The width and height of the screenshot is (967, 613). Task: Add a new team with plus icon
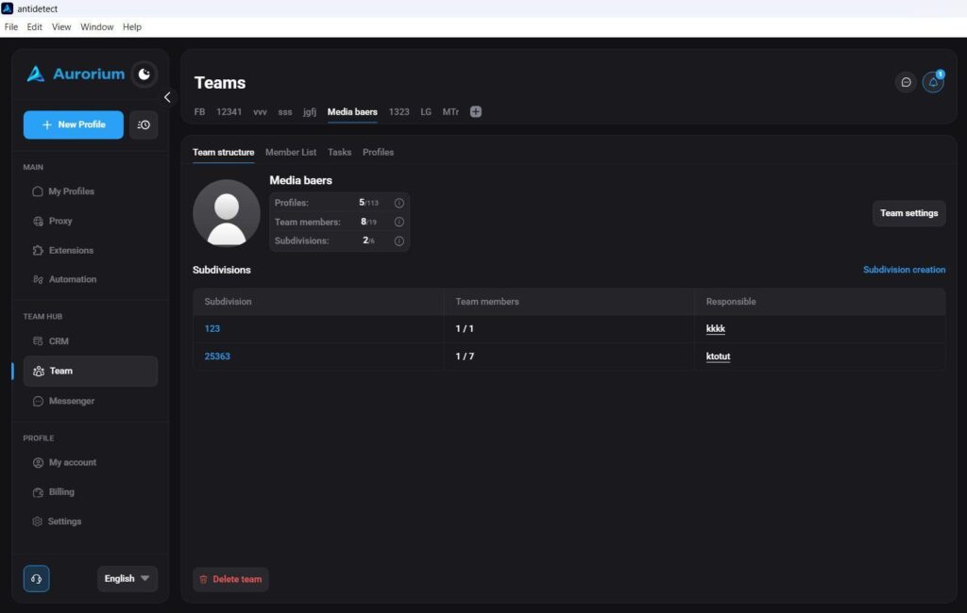(x=476, y=111)
